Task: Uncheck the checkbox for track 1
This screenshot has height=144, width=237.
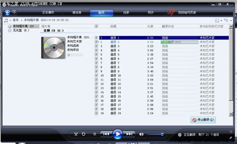Action: (x=97, y=38)
